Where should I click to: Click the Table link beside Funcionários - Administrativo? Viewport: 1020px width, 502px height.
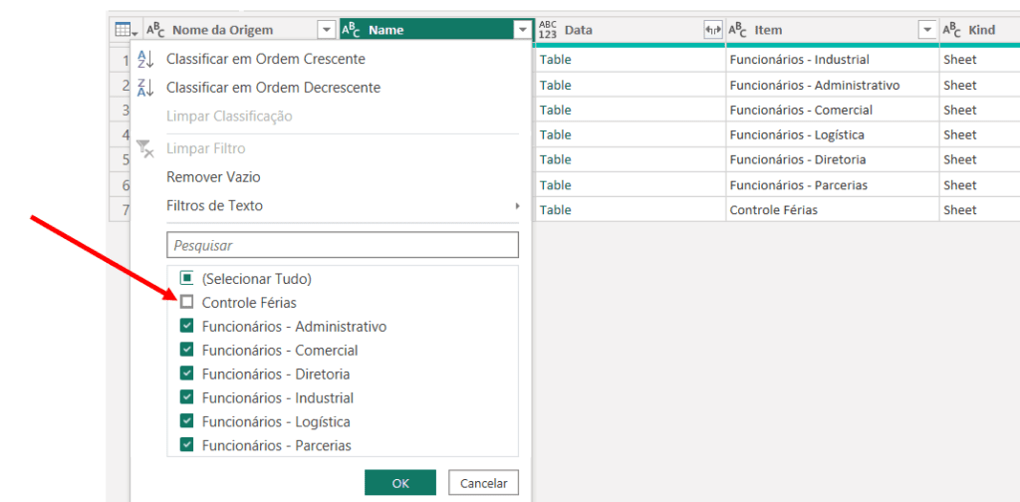click(x=555, y=86)
